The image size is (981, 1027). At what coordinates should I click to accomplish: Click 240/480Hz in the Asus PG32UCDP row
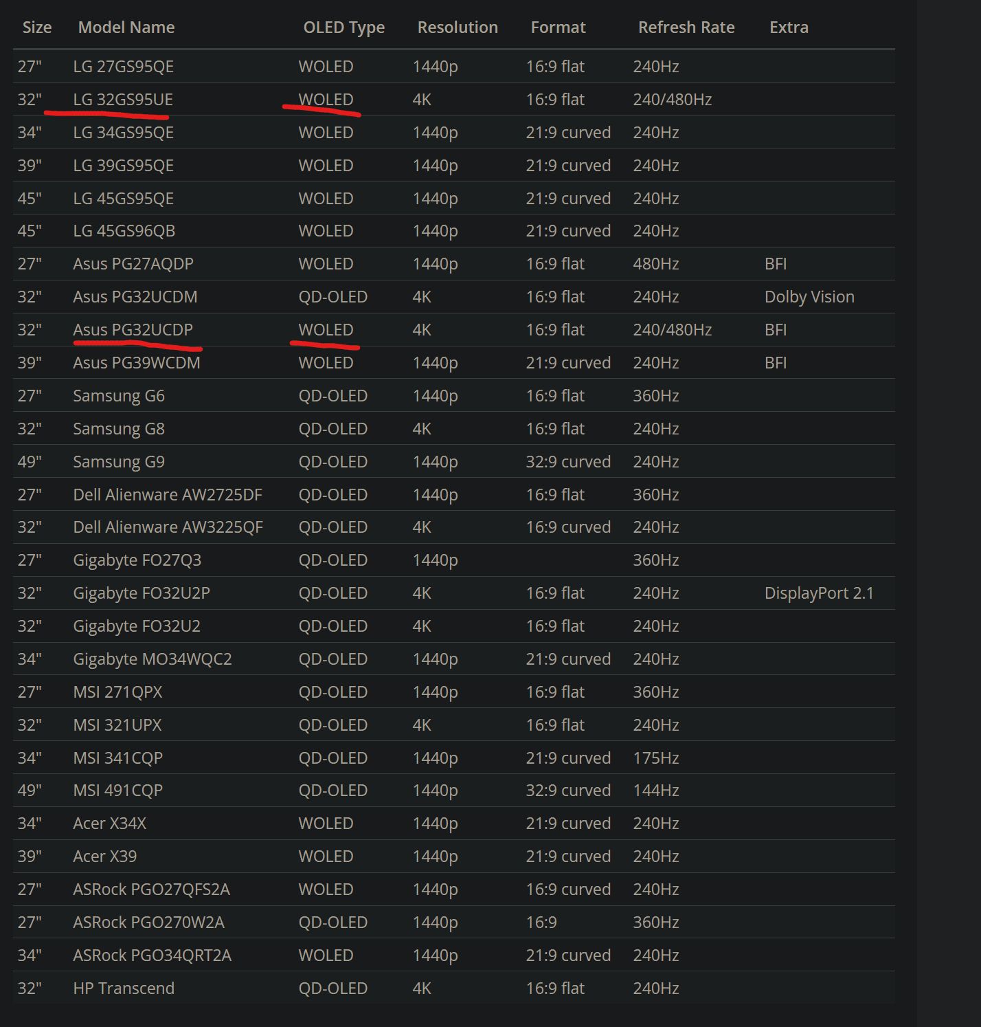tap(673, 330)
